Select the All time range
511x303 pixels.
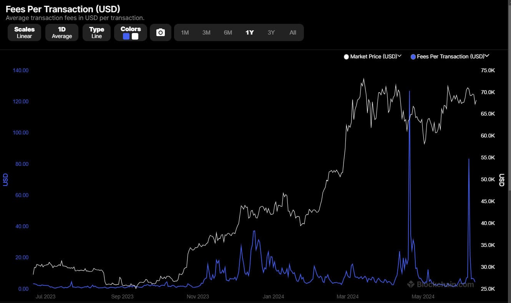[293, 33]
